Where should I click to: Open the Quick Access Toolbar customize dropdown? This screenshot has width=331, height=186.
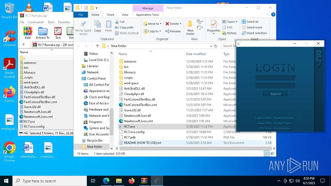(96, 8)
